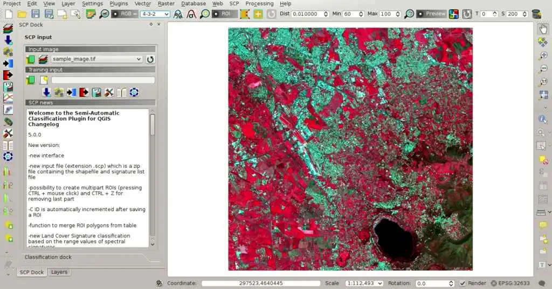Viewport: 552px width, 289px height.
Task: Toggle the RGB display button
Action: pyautogui.click(x=123, y=13)
